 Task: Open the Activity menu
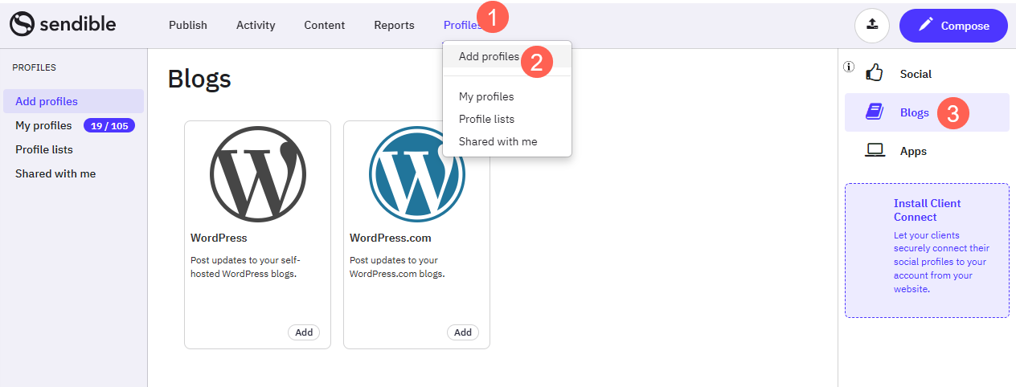click(256, 25)
